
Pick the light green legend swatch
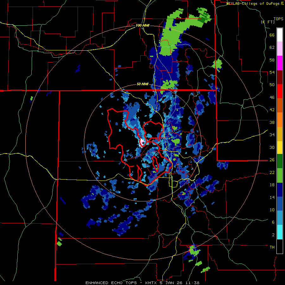[280, 175]
